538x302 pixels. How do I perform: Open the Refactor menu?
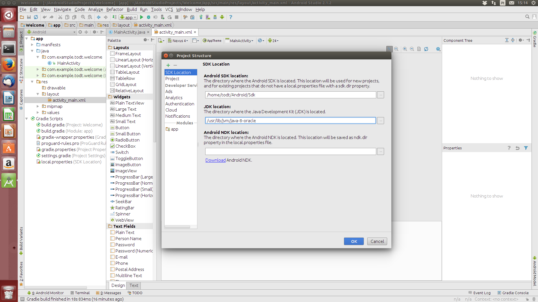(115, 9)
